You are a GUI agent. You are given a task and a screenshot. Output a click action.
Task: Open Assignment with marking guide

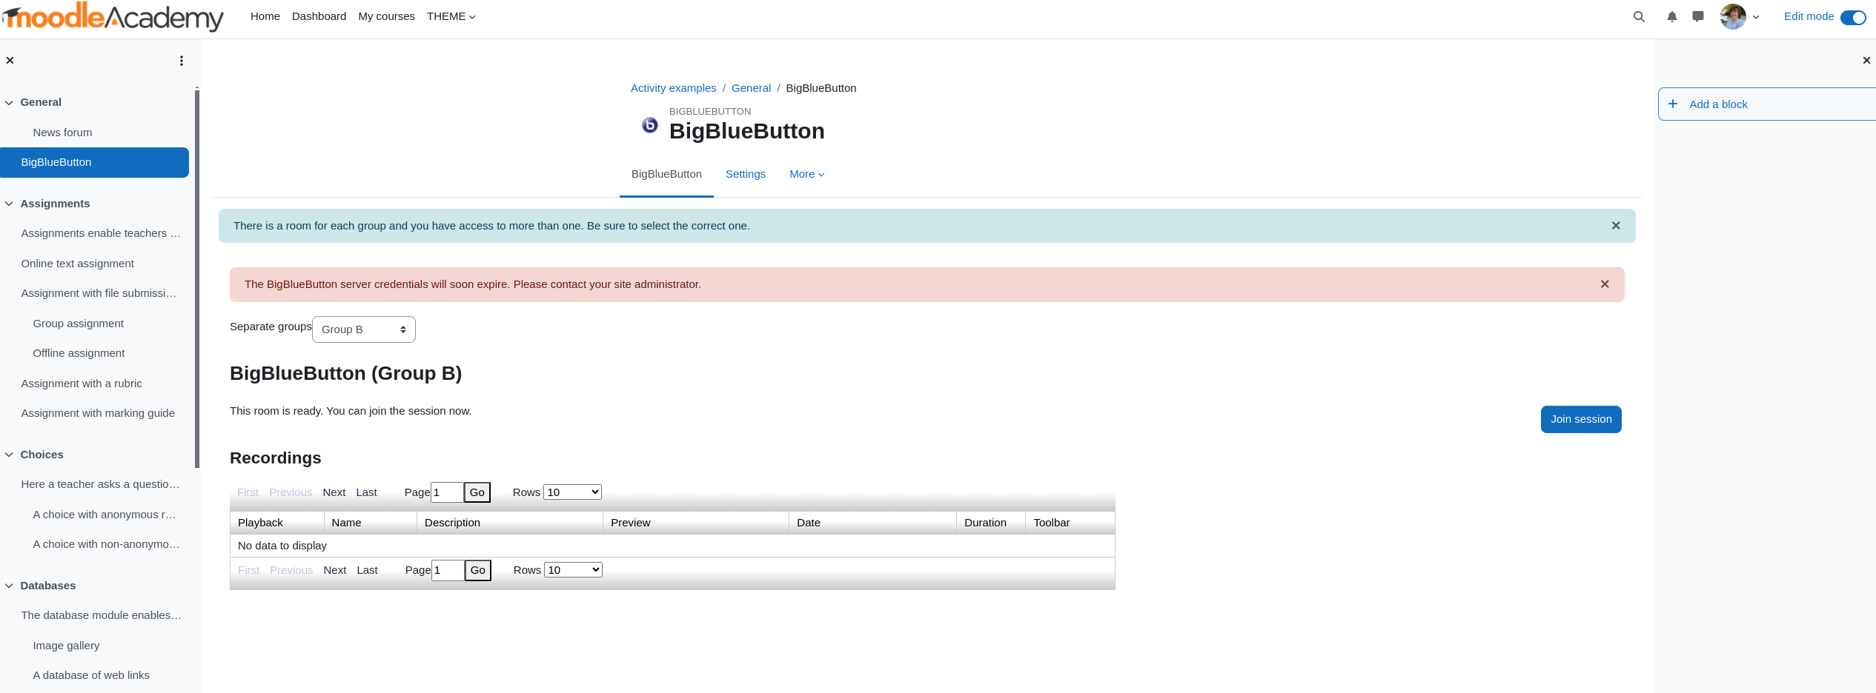[x=98, y=413]
